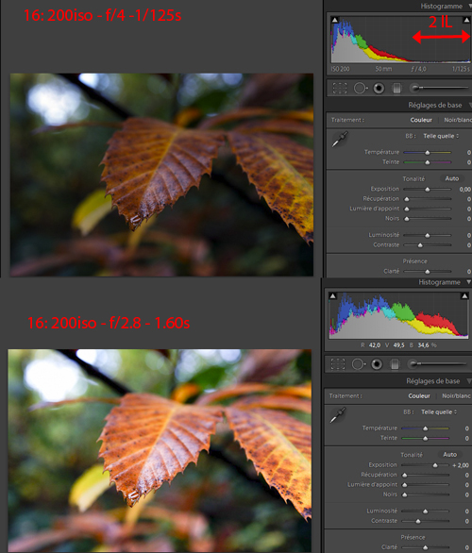Click Récupération slider in upper panel
The image size is (472, 553).
click(428, 199)
